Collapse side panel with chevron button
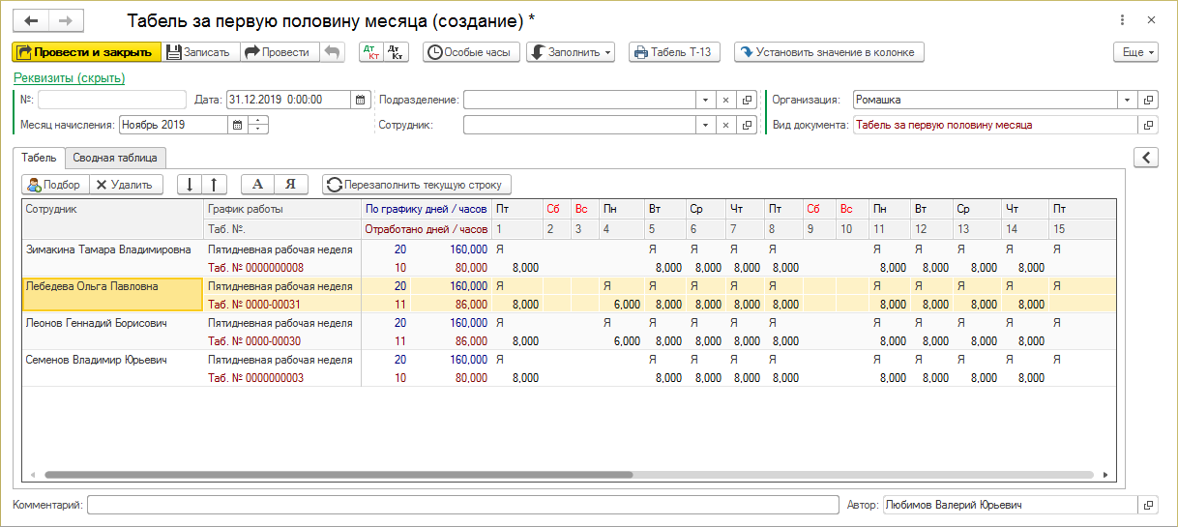This screenshot has width=1178, height=527. pos(1145,157)
